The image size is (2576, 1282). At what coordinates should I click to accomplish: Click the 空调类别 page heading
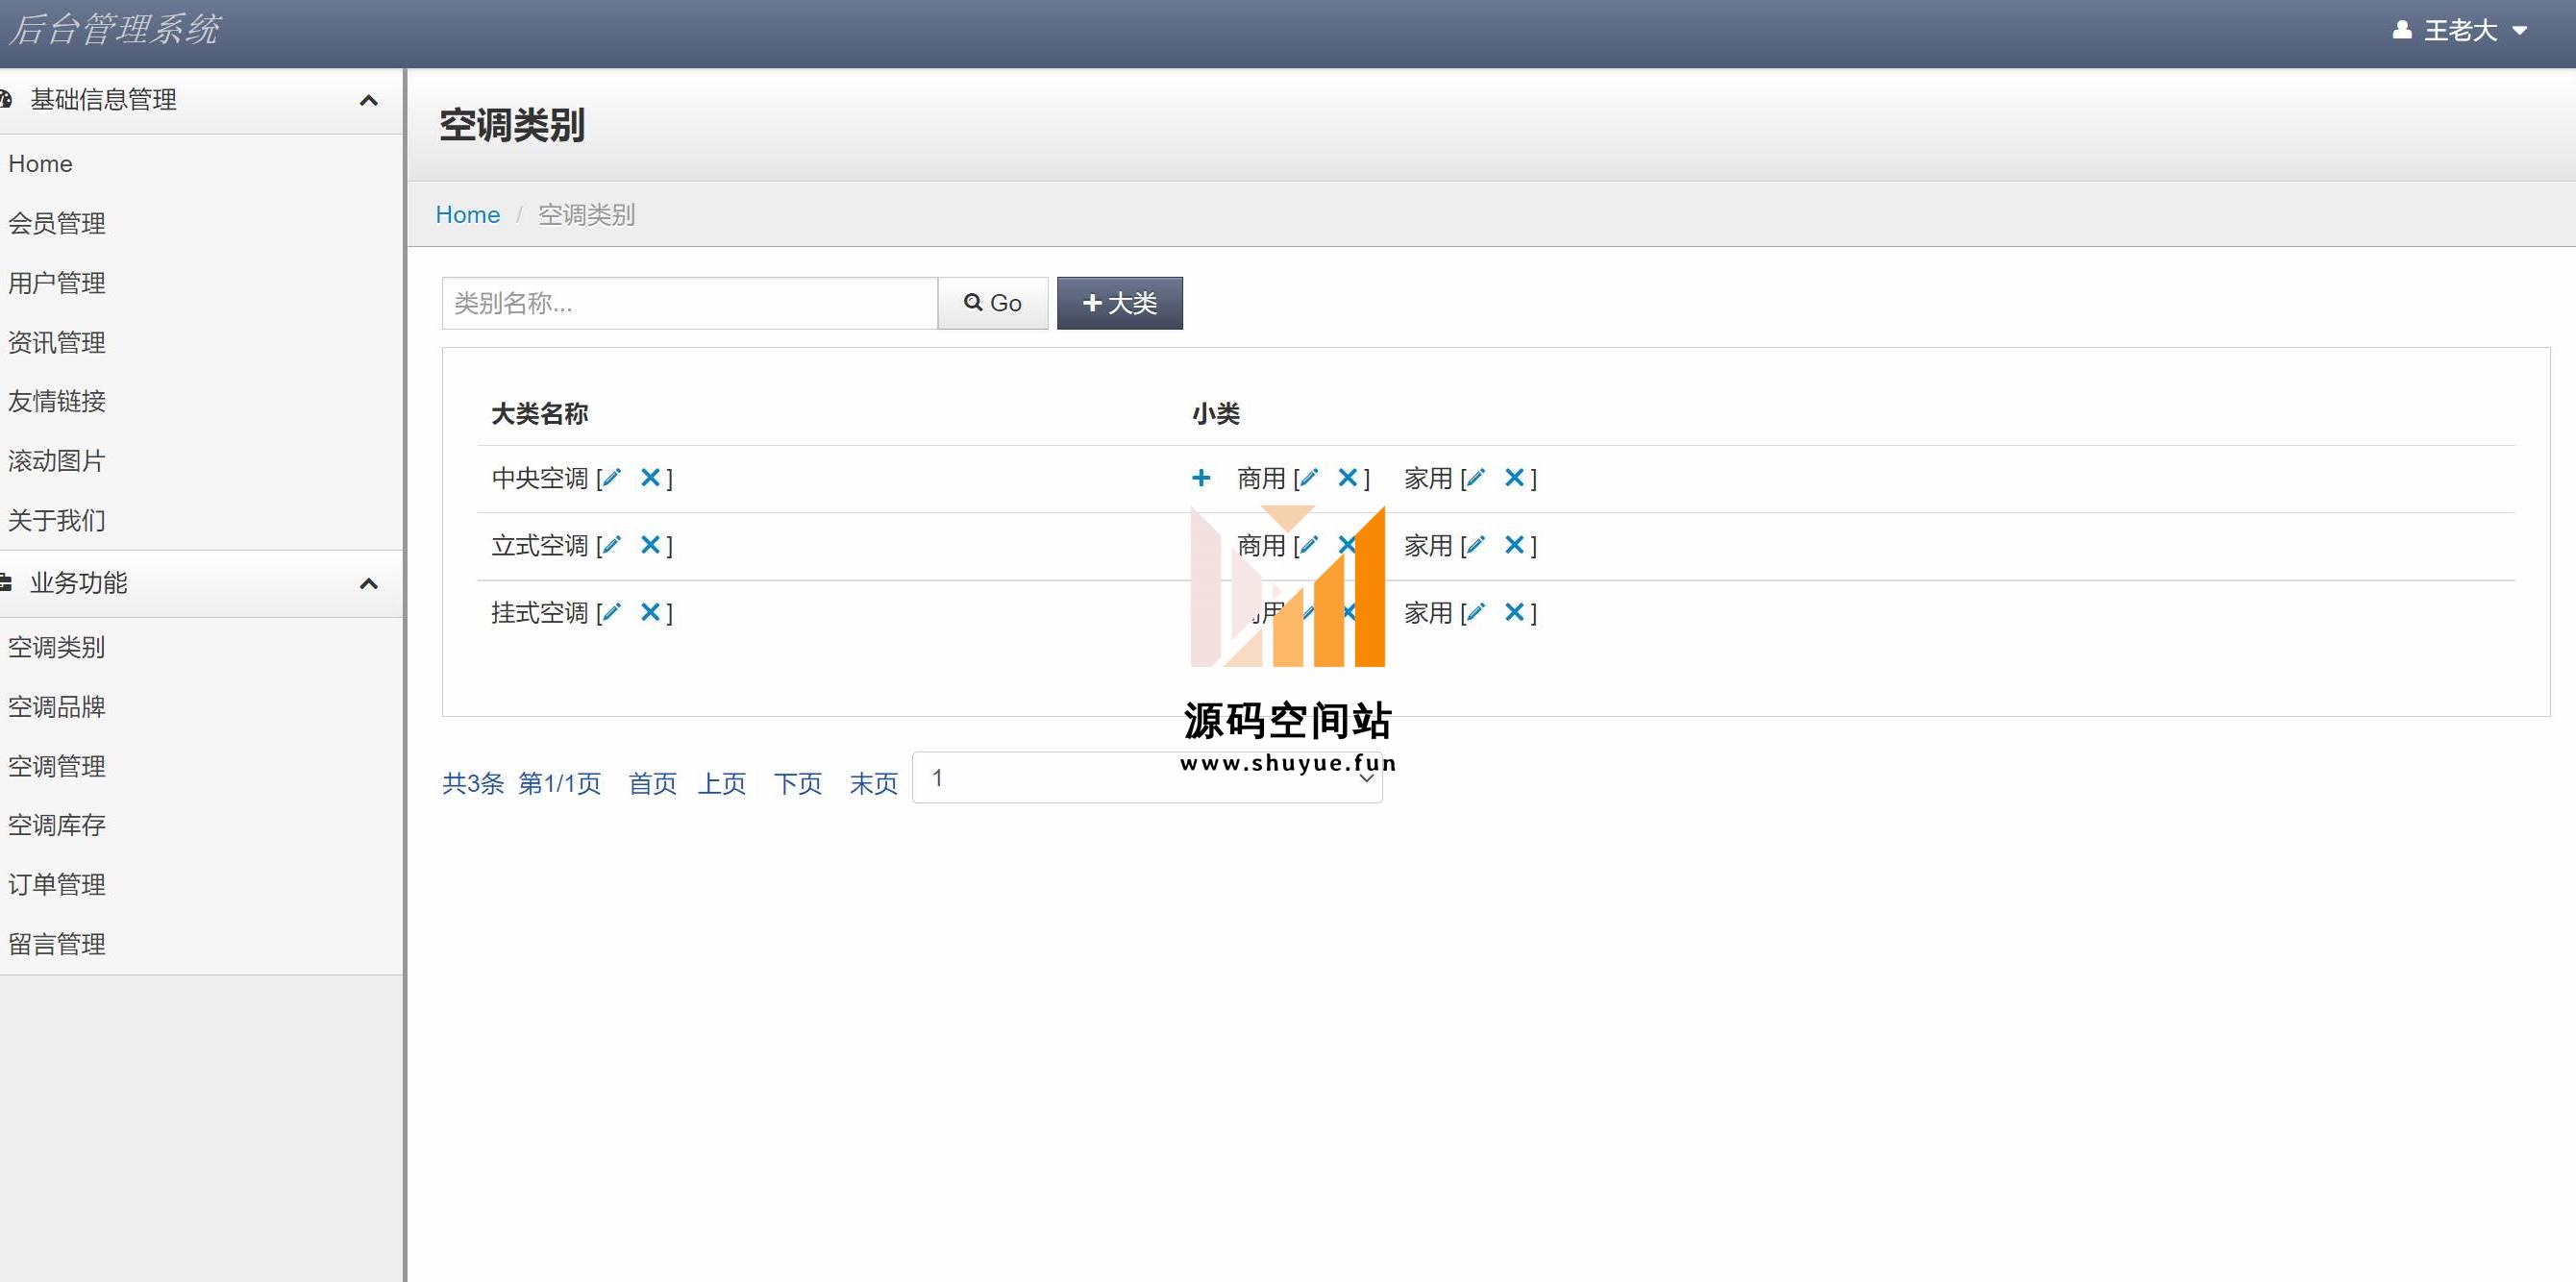click(512, 125)
